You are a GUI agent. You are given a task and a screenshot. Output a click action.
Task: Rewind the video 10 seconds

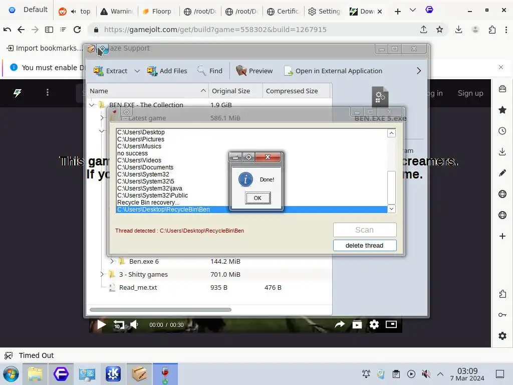(x=118, y=325)
